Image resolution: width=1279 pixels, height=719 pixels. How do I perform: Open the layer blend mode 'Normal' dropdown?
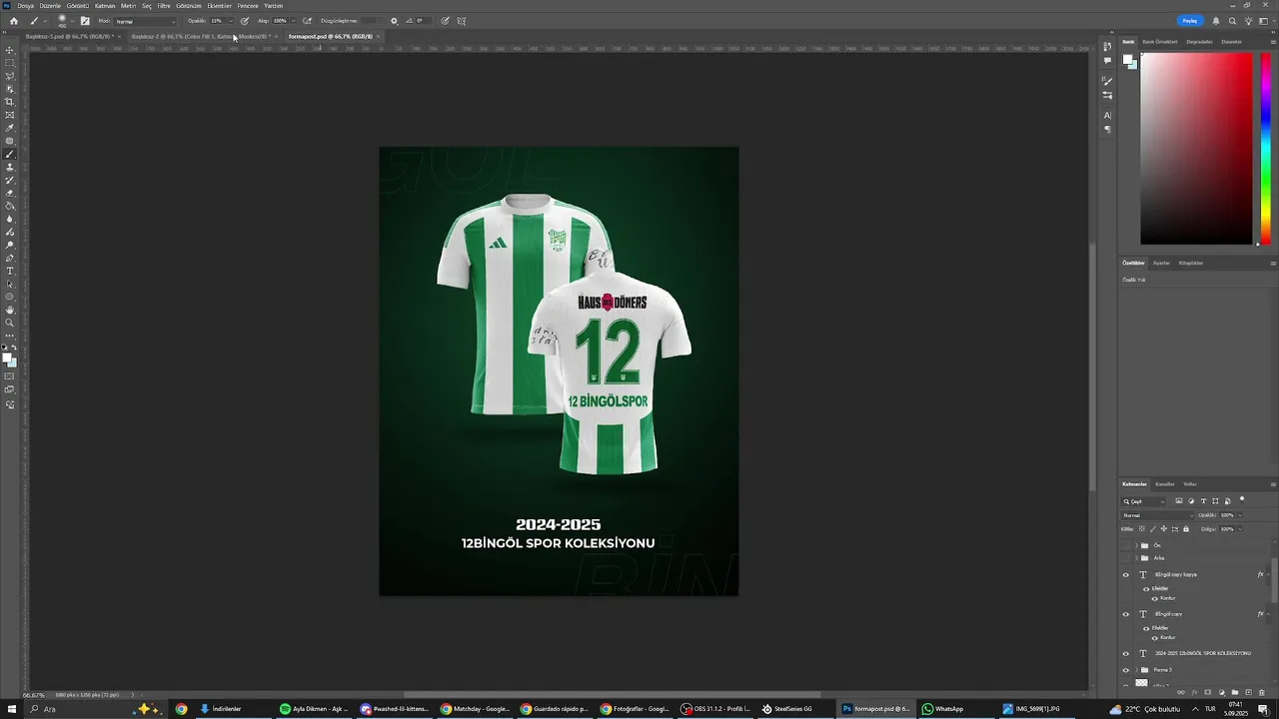click(x=1158, y=515)
